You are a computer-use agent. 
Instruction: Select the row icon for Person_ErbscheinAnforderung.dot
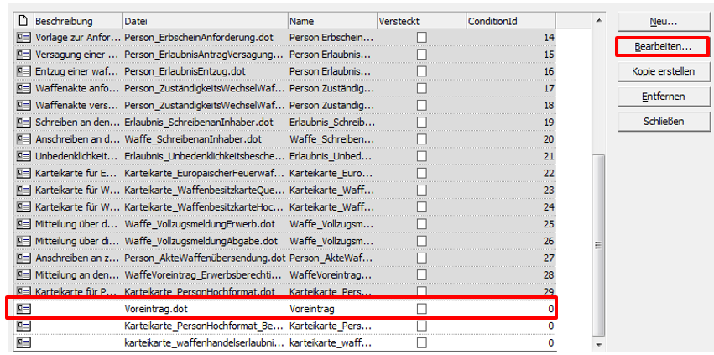coord(23,38)
